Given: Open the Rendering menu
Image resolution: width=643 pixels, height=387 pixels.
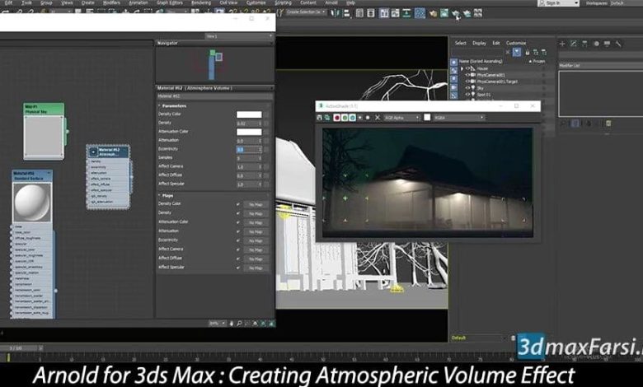Looking at the screenshot, I should [x=201, y=2].
